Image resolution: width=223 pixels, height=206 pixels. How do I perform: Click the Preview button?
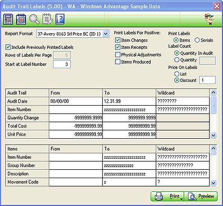pos(201,197)
